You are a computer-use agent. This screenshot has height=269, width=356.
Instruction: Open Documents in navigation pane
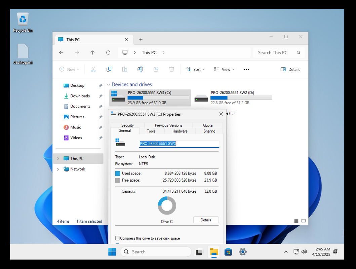pyautogui.click(x=80, y=107)
